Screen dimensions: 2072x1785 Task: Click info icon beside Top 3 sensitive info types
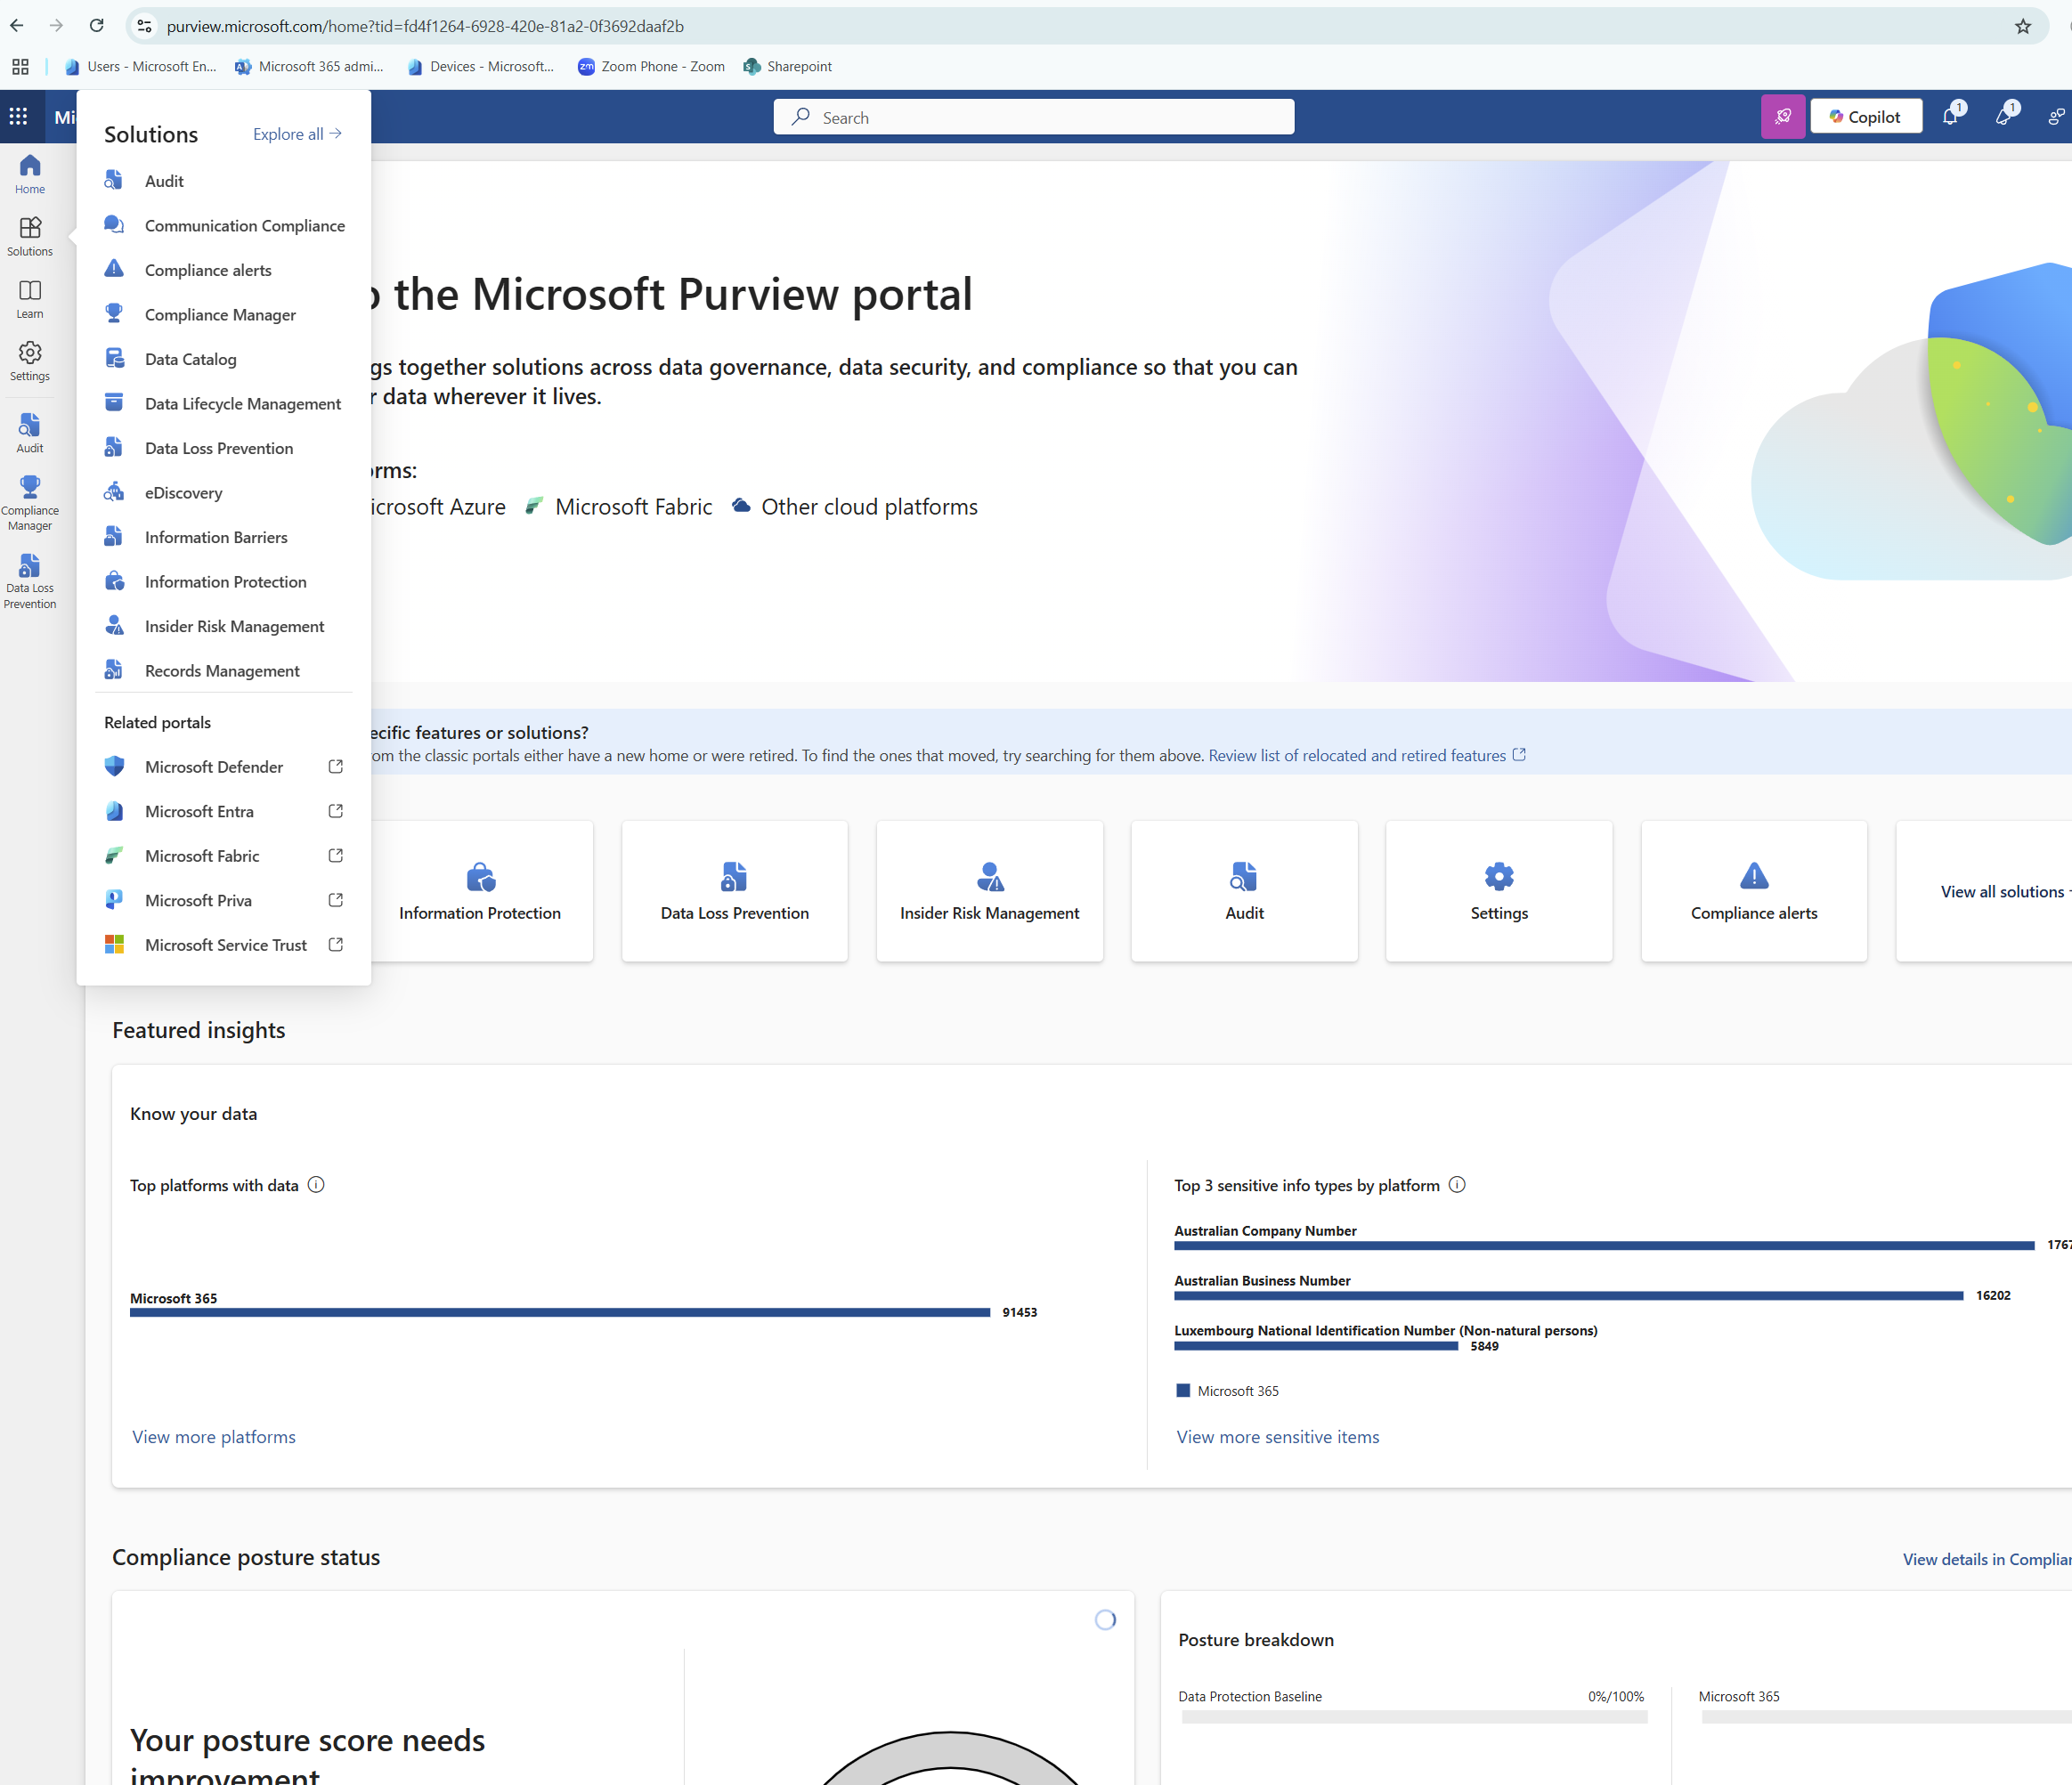pyautogui.click(x=1457, y=1185)
